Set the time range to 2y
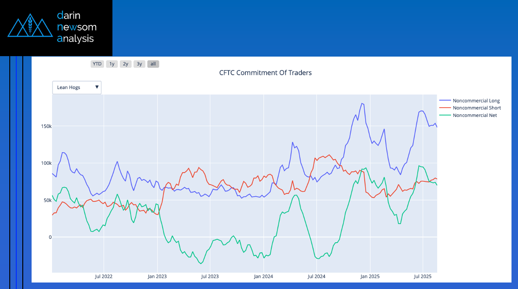 click(125, 64)
